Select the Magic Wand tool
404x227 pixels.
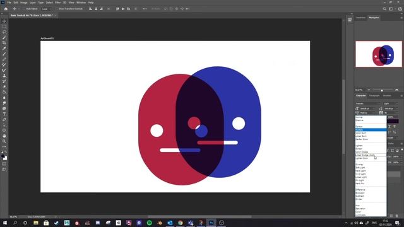[x=4, y=38]
